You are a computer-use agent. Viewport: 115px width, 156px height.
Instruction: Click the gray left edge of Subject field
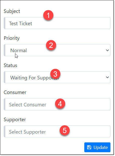coord(5,23)
